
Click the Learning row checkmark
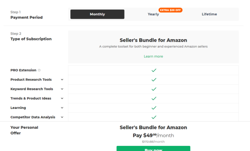point(154,108)
